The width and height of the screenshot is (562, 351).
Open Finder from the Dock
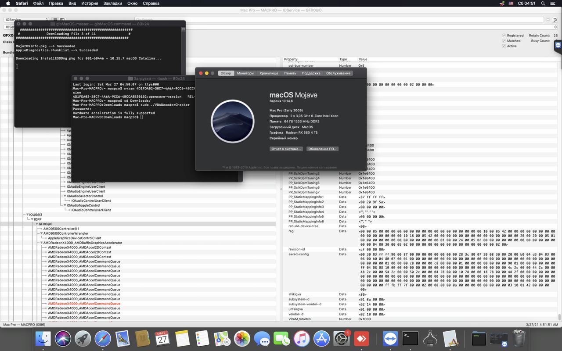pyautogui.click(x=43, y=339)
